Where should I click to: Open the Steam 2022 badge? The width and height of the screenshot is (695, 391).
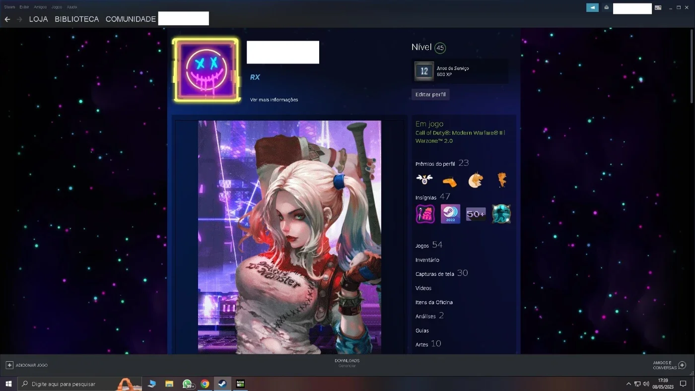[450, 214]
